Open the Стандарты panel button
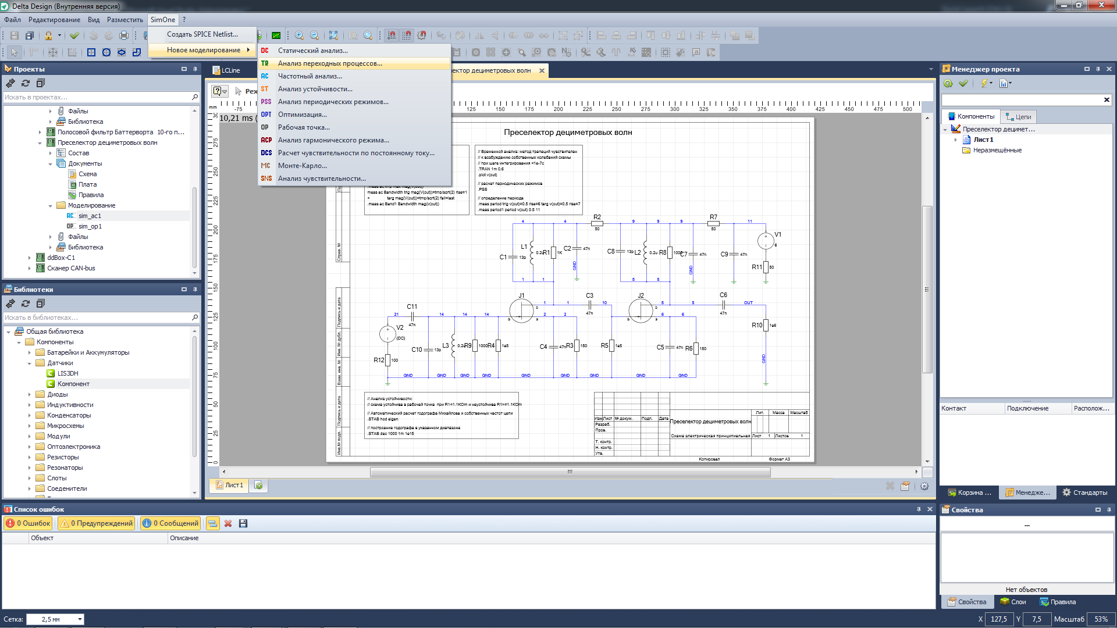 pyautogui.click(x=1084, y=493)
